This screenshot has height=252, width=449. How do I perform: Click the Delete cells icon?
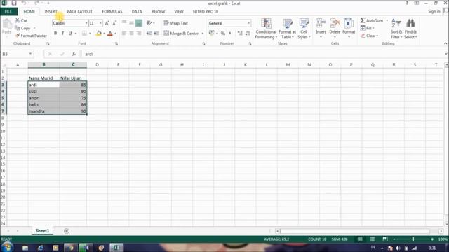tap(335, 23)
